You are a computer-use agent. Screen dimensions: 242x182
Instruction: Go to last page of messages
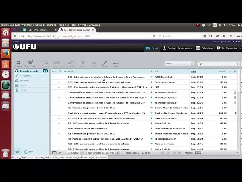point(180,153)
